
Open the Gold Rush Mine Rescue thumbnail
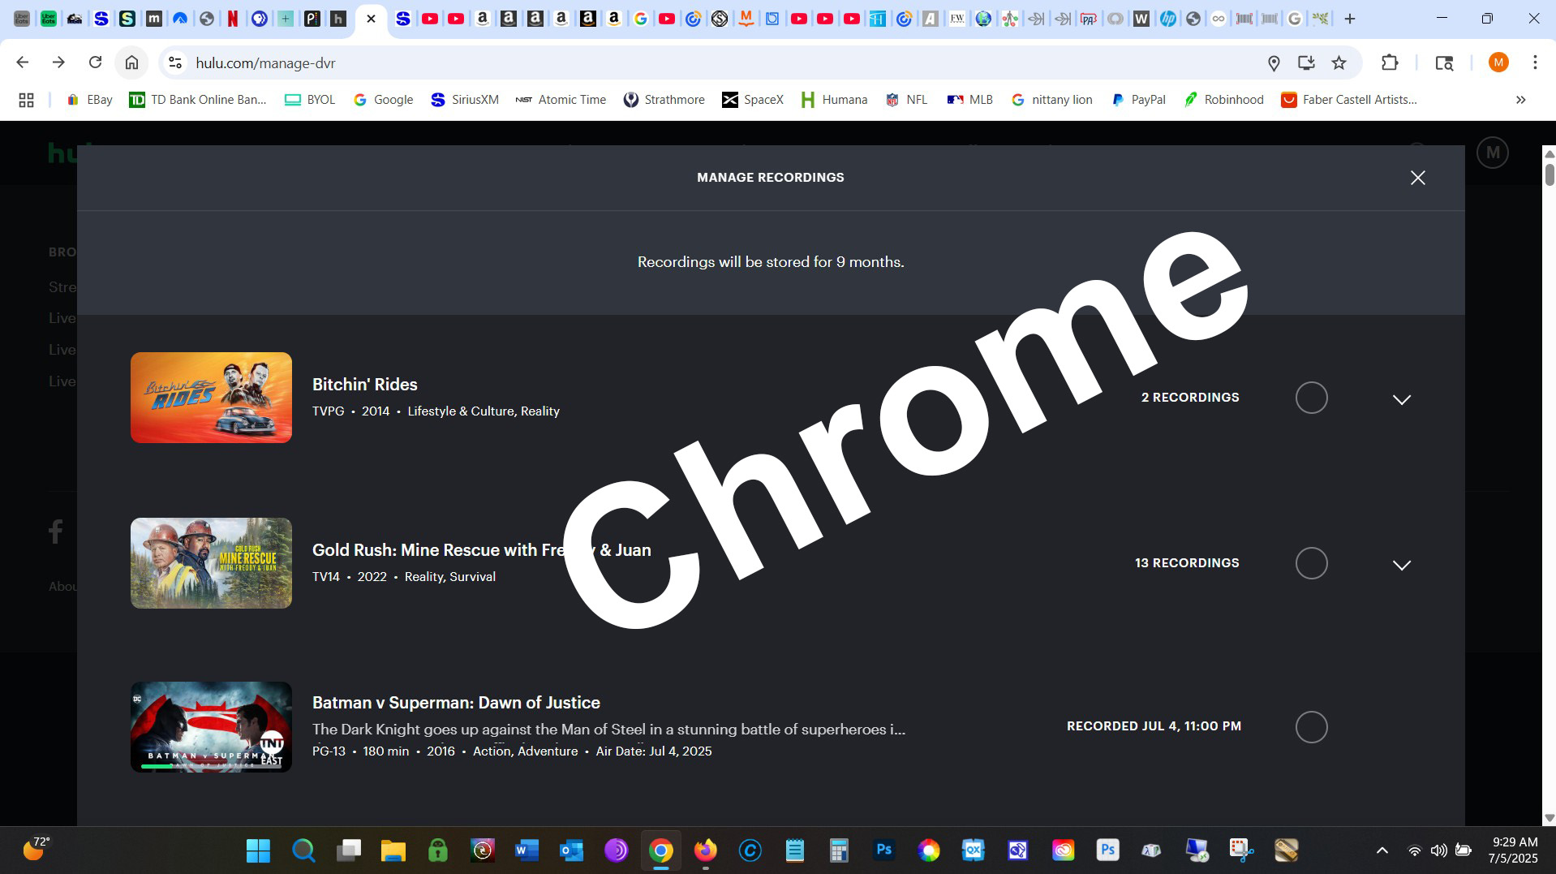[x=211, y=563]
